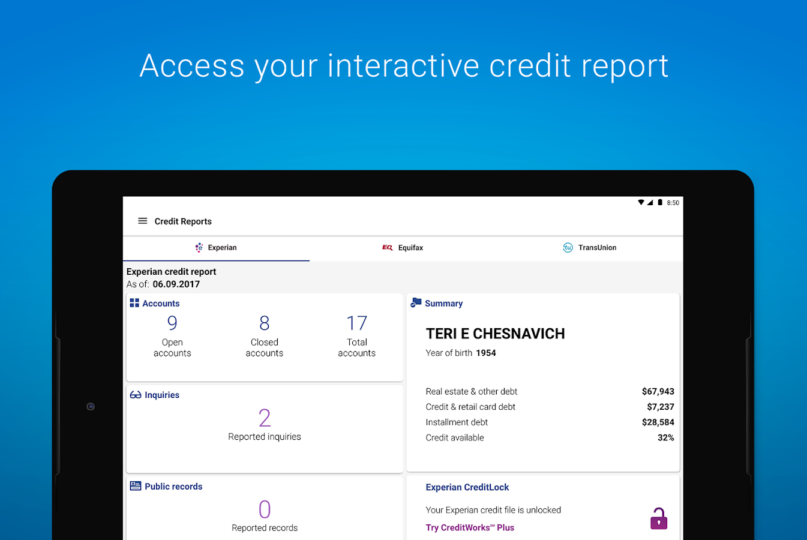Click the TransUnion tu logo icon

click(x=568, y=247)
